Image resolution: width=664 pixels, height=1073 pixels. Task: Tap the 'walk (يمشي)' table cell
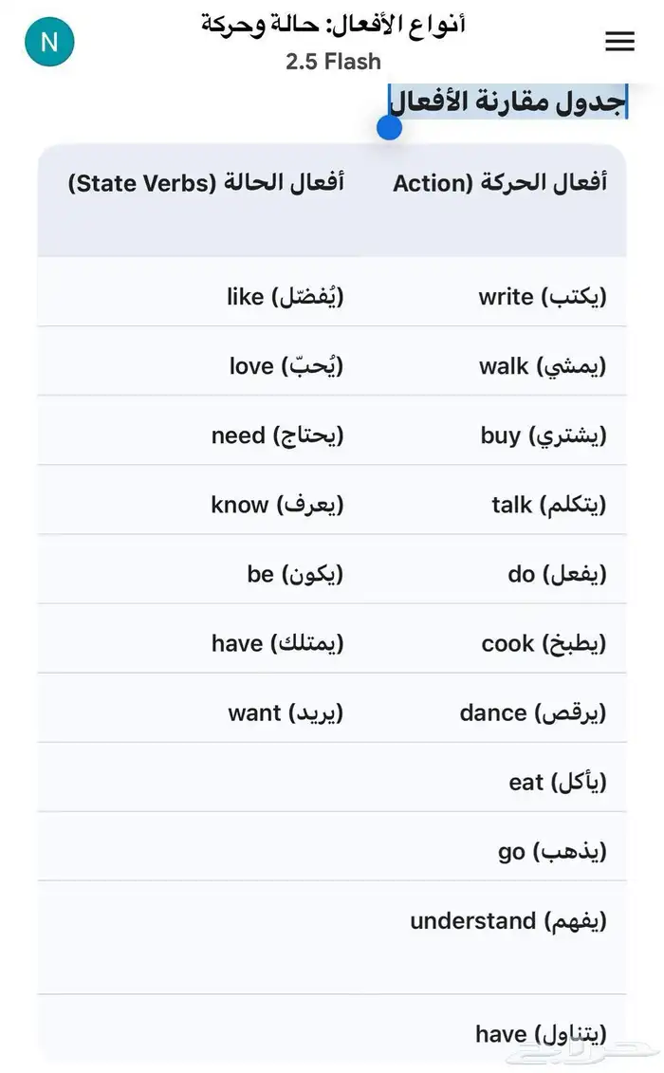click(x=542, y=366)
